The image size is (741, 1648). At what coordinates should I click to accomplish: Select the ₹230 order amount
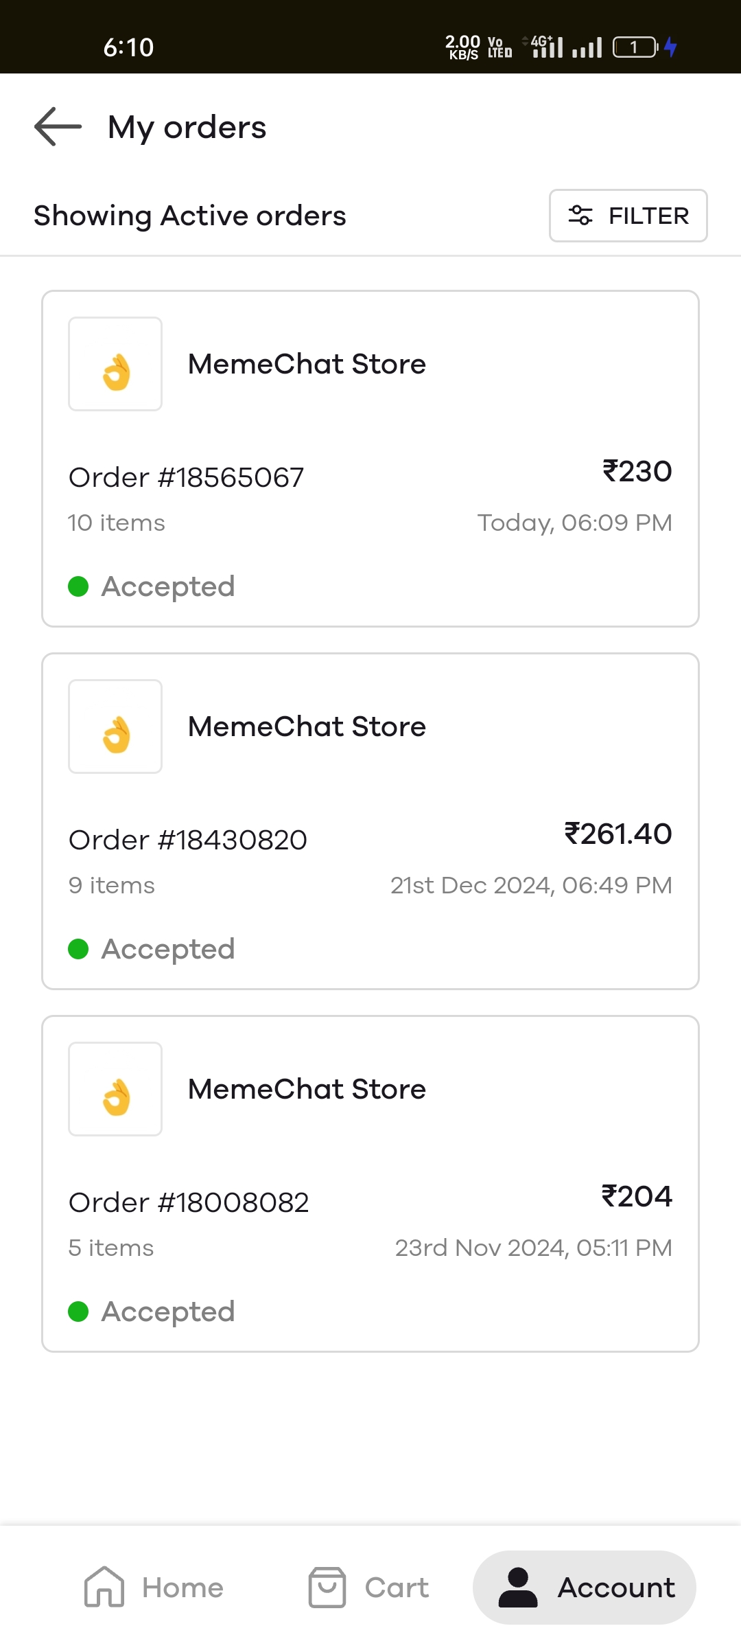(637, 472)
